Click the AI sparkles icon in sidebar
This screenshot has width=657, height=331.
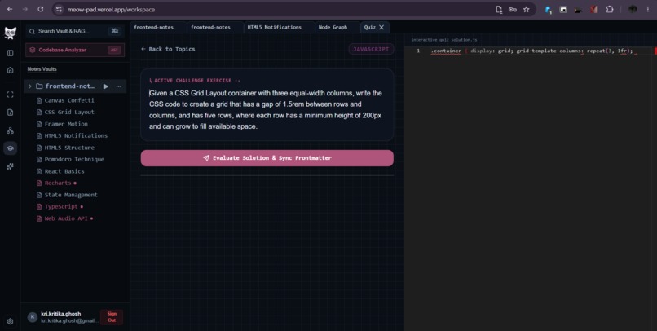11,166
